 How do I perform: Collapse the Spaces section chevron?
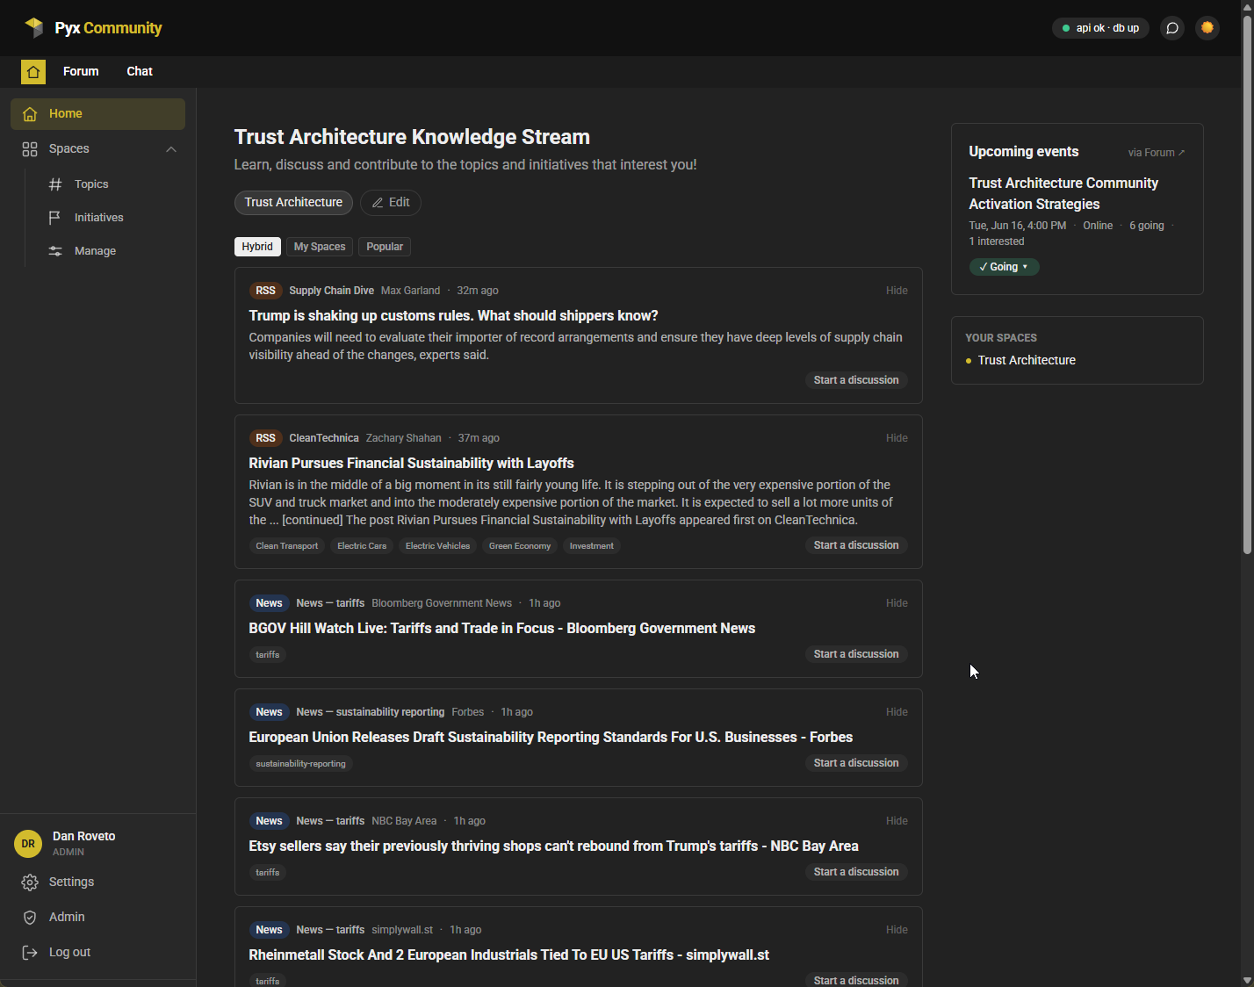click(171, 149)
